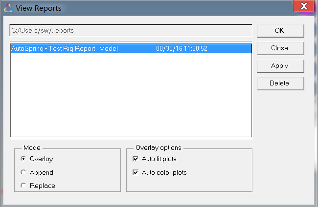This screenshot has height=207, width=318.
Task: Click the Close button
Action: click(x=280, y=48)
